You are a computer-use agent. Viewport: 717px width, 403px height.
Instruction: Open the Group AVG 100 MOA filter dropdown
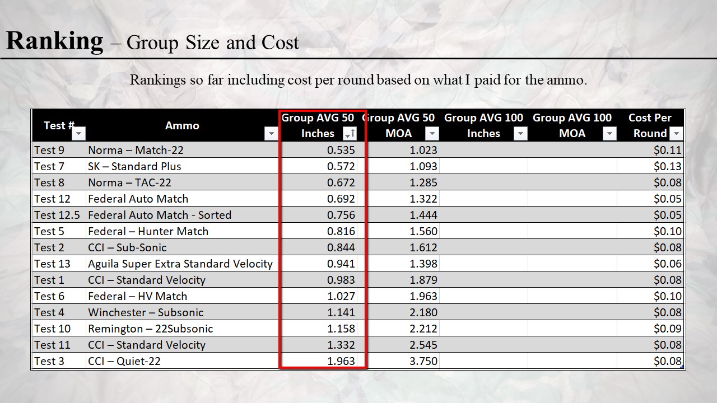(x=609, y=133)
